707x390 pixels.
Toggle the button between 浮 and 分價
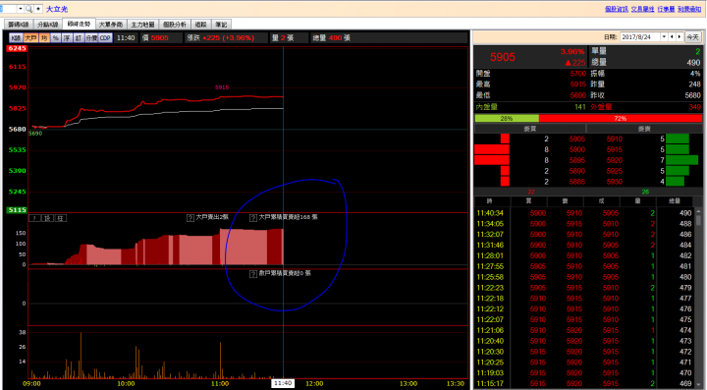click(79, 38)
